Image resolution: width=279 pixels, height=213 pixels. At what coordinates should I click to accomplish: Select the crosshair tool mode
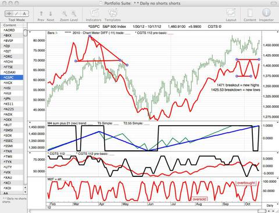9,13
